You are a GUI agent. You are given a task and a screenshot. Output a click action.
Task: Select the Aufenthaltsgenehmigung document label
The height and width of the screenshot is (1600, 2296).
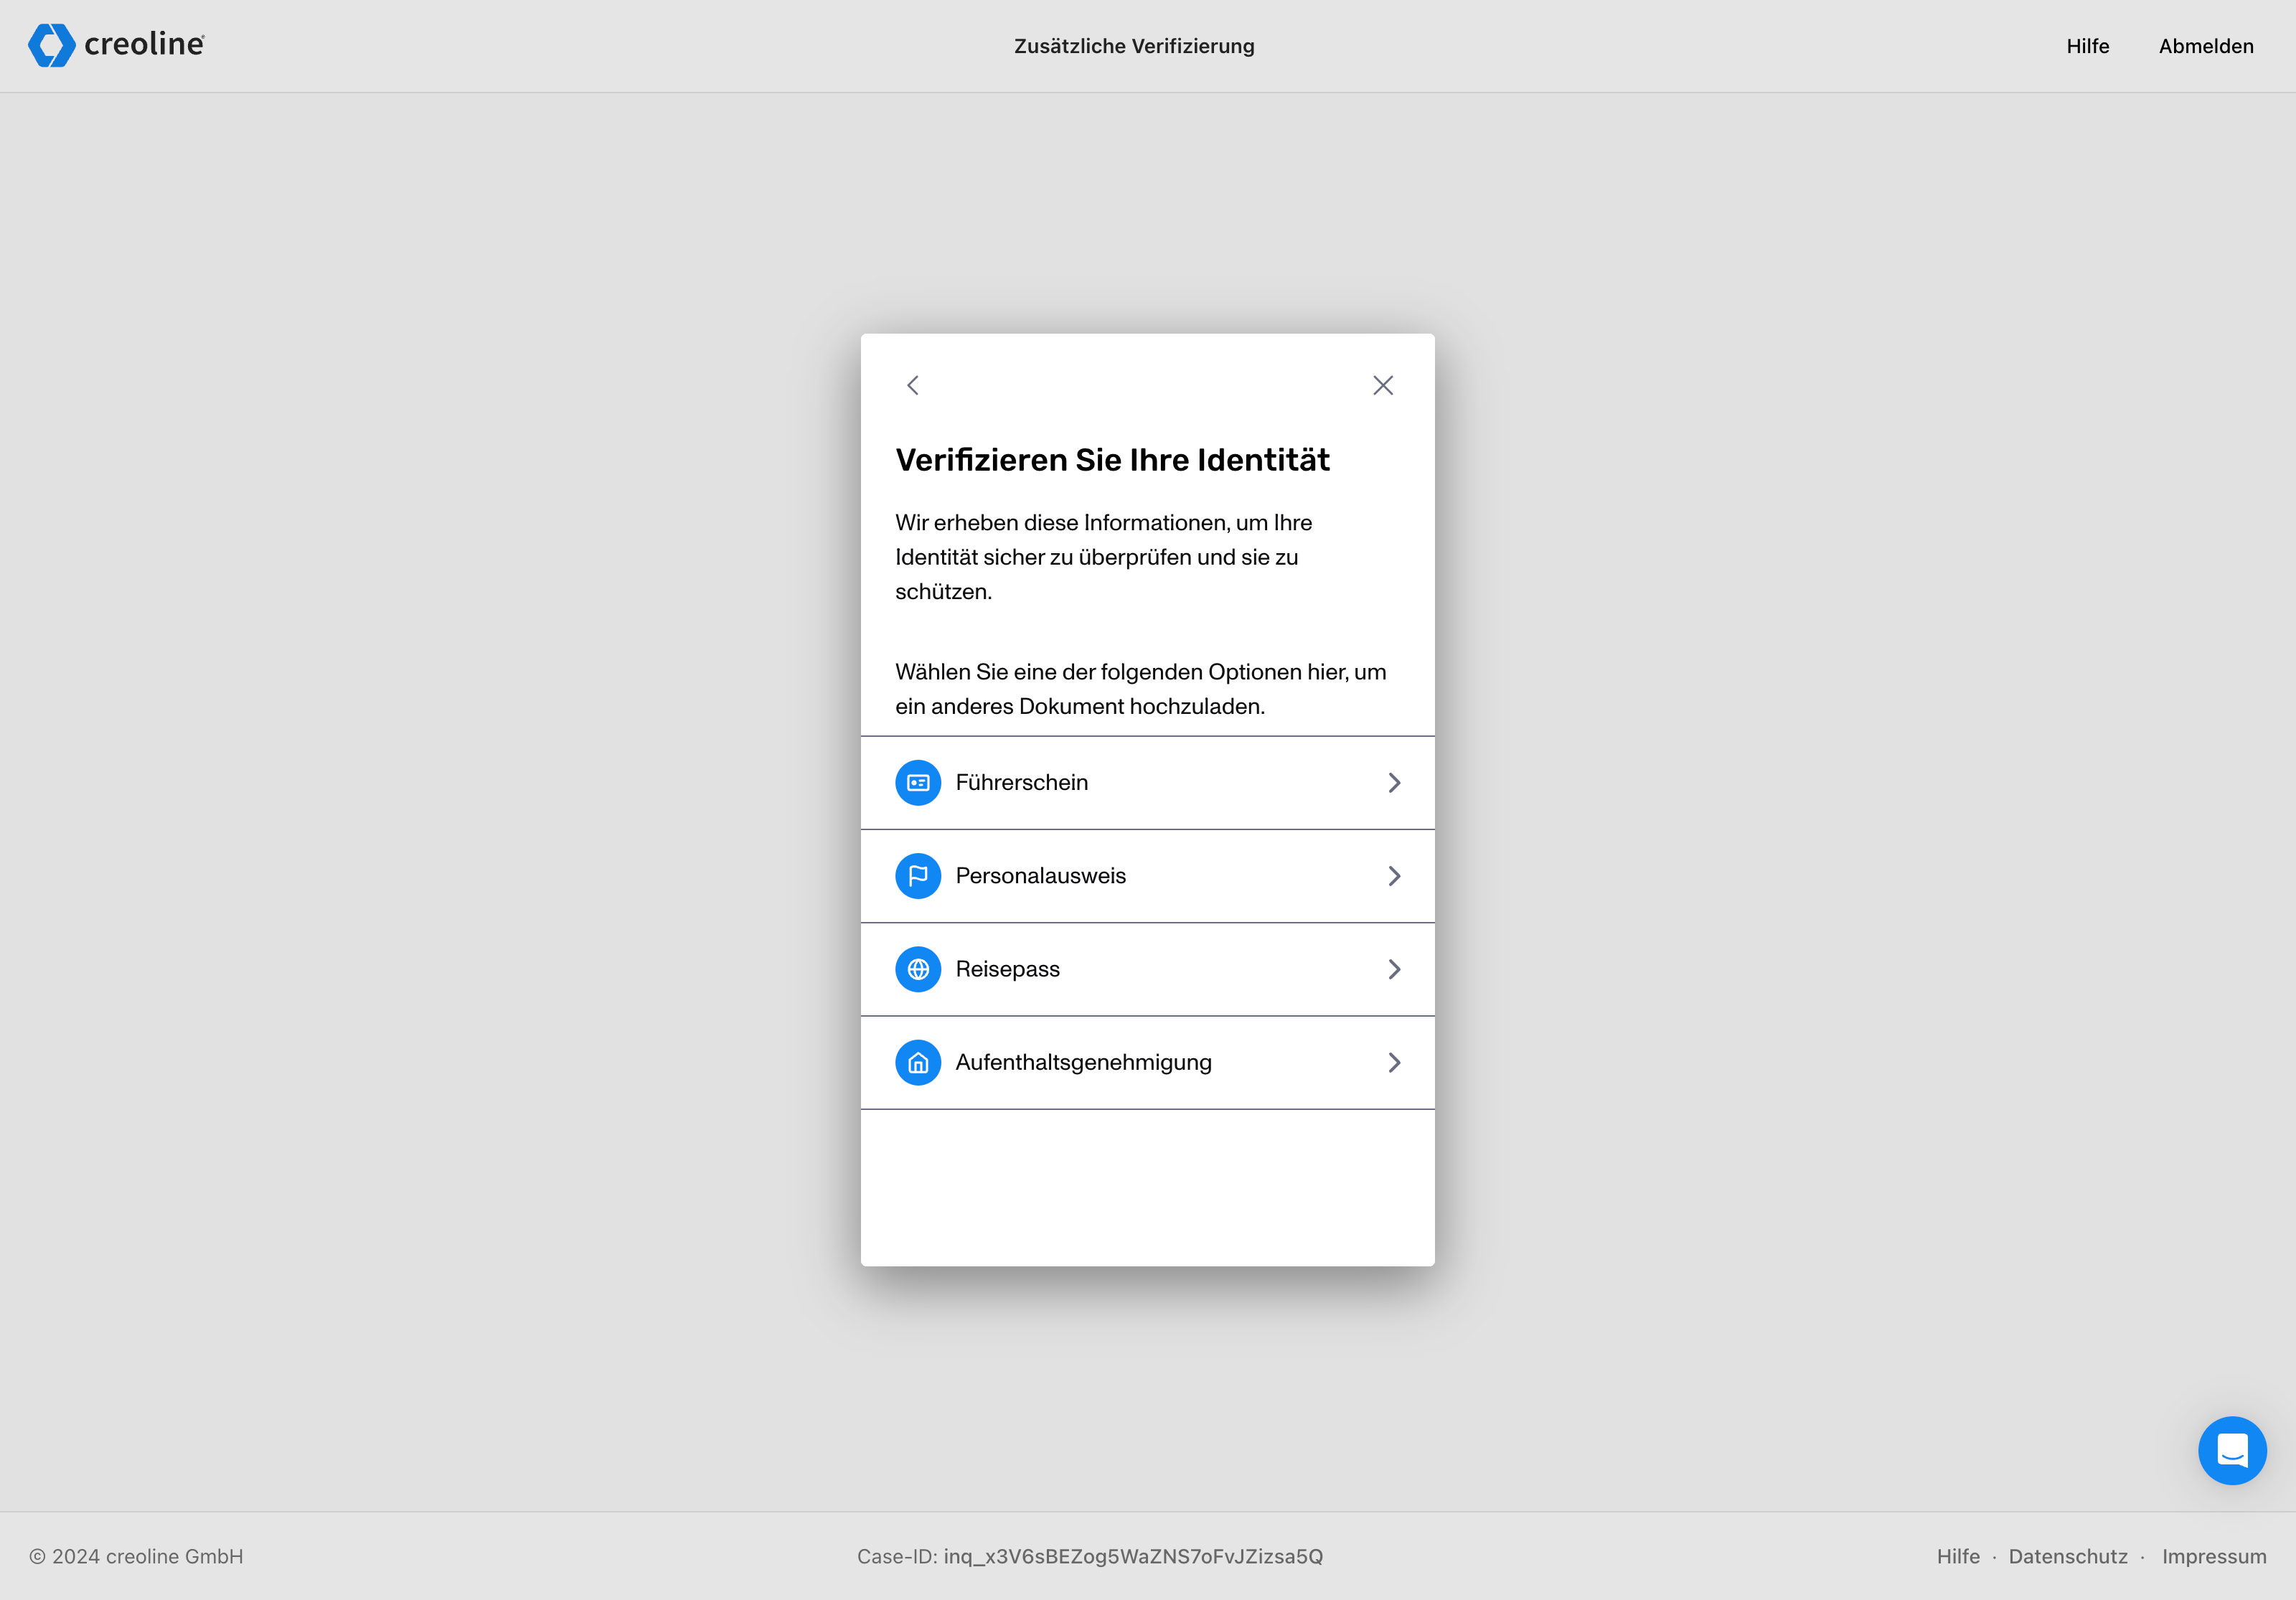pyautogui.click(x=1084, y=1062)
